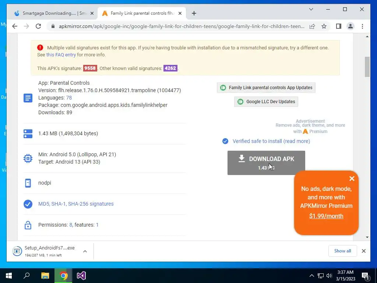Viewport: 377px width, 283px height.
Task: Select the Family Link parental controls tab
Action: (x=141, y=13)
